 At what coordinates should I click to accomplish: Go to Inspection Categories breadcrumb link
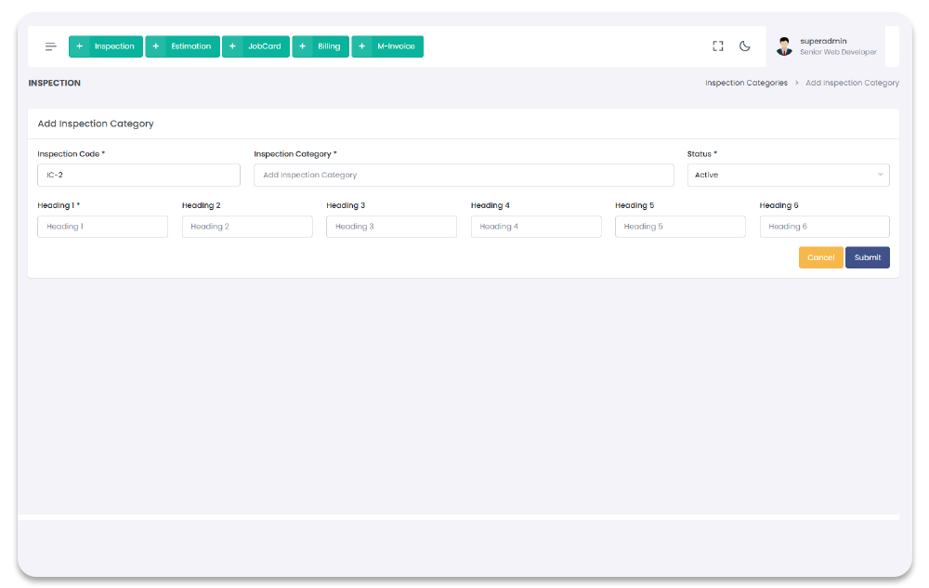pos(746,83)
